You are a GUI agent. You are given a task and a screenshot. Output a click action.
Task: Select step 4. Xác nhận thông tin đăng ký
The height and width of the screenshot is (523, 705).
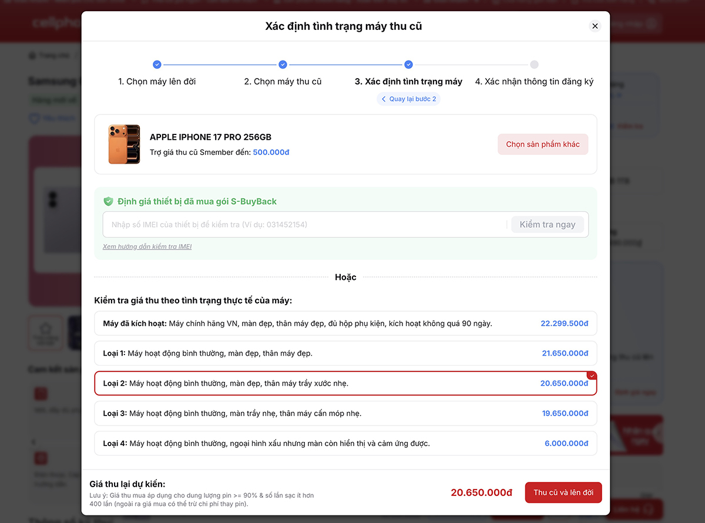534,82
